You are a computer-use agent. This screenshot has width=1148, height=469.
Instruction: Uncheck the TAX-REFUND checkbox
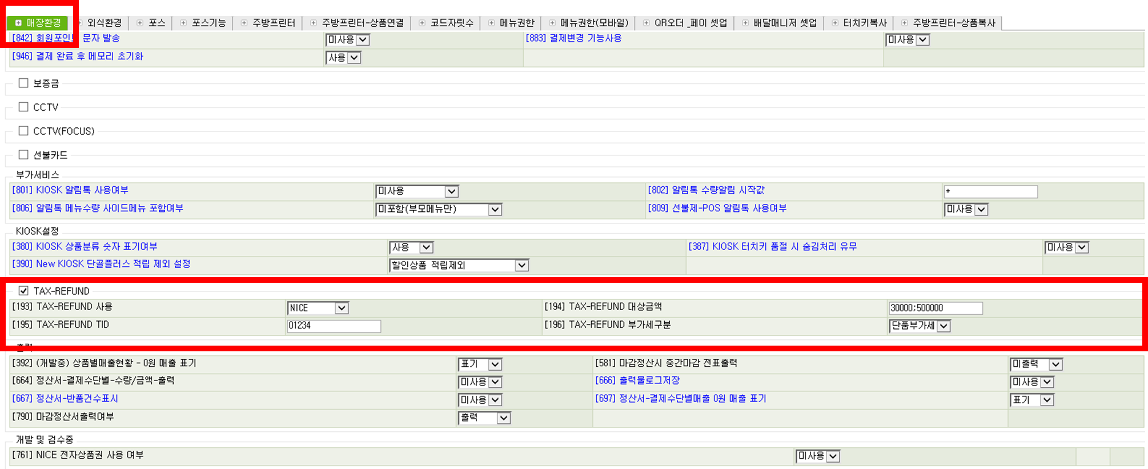23,291
